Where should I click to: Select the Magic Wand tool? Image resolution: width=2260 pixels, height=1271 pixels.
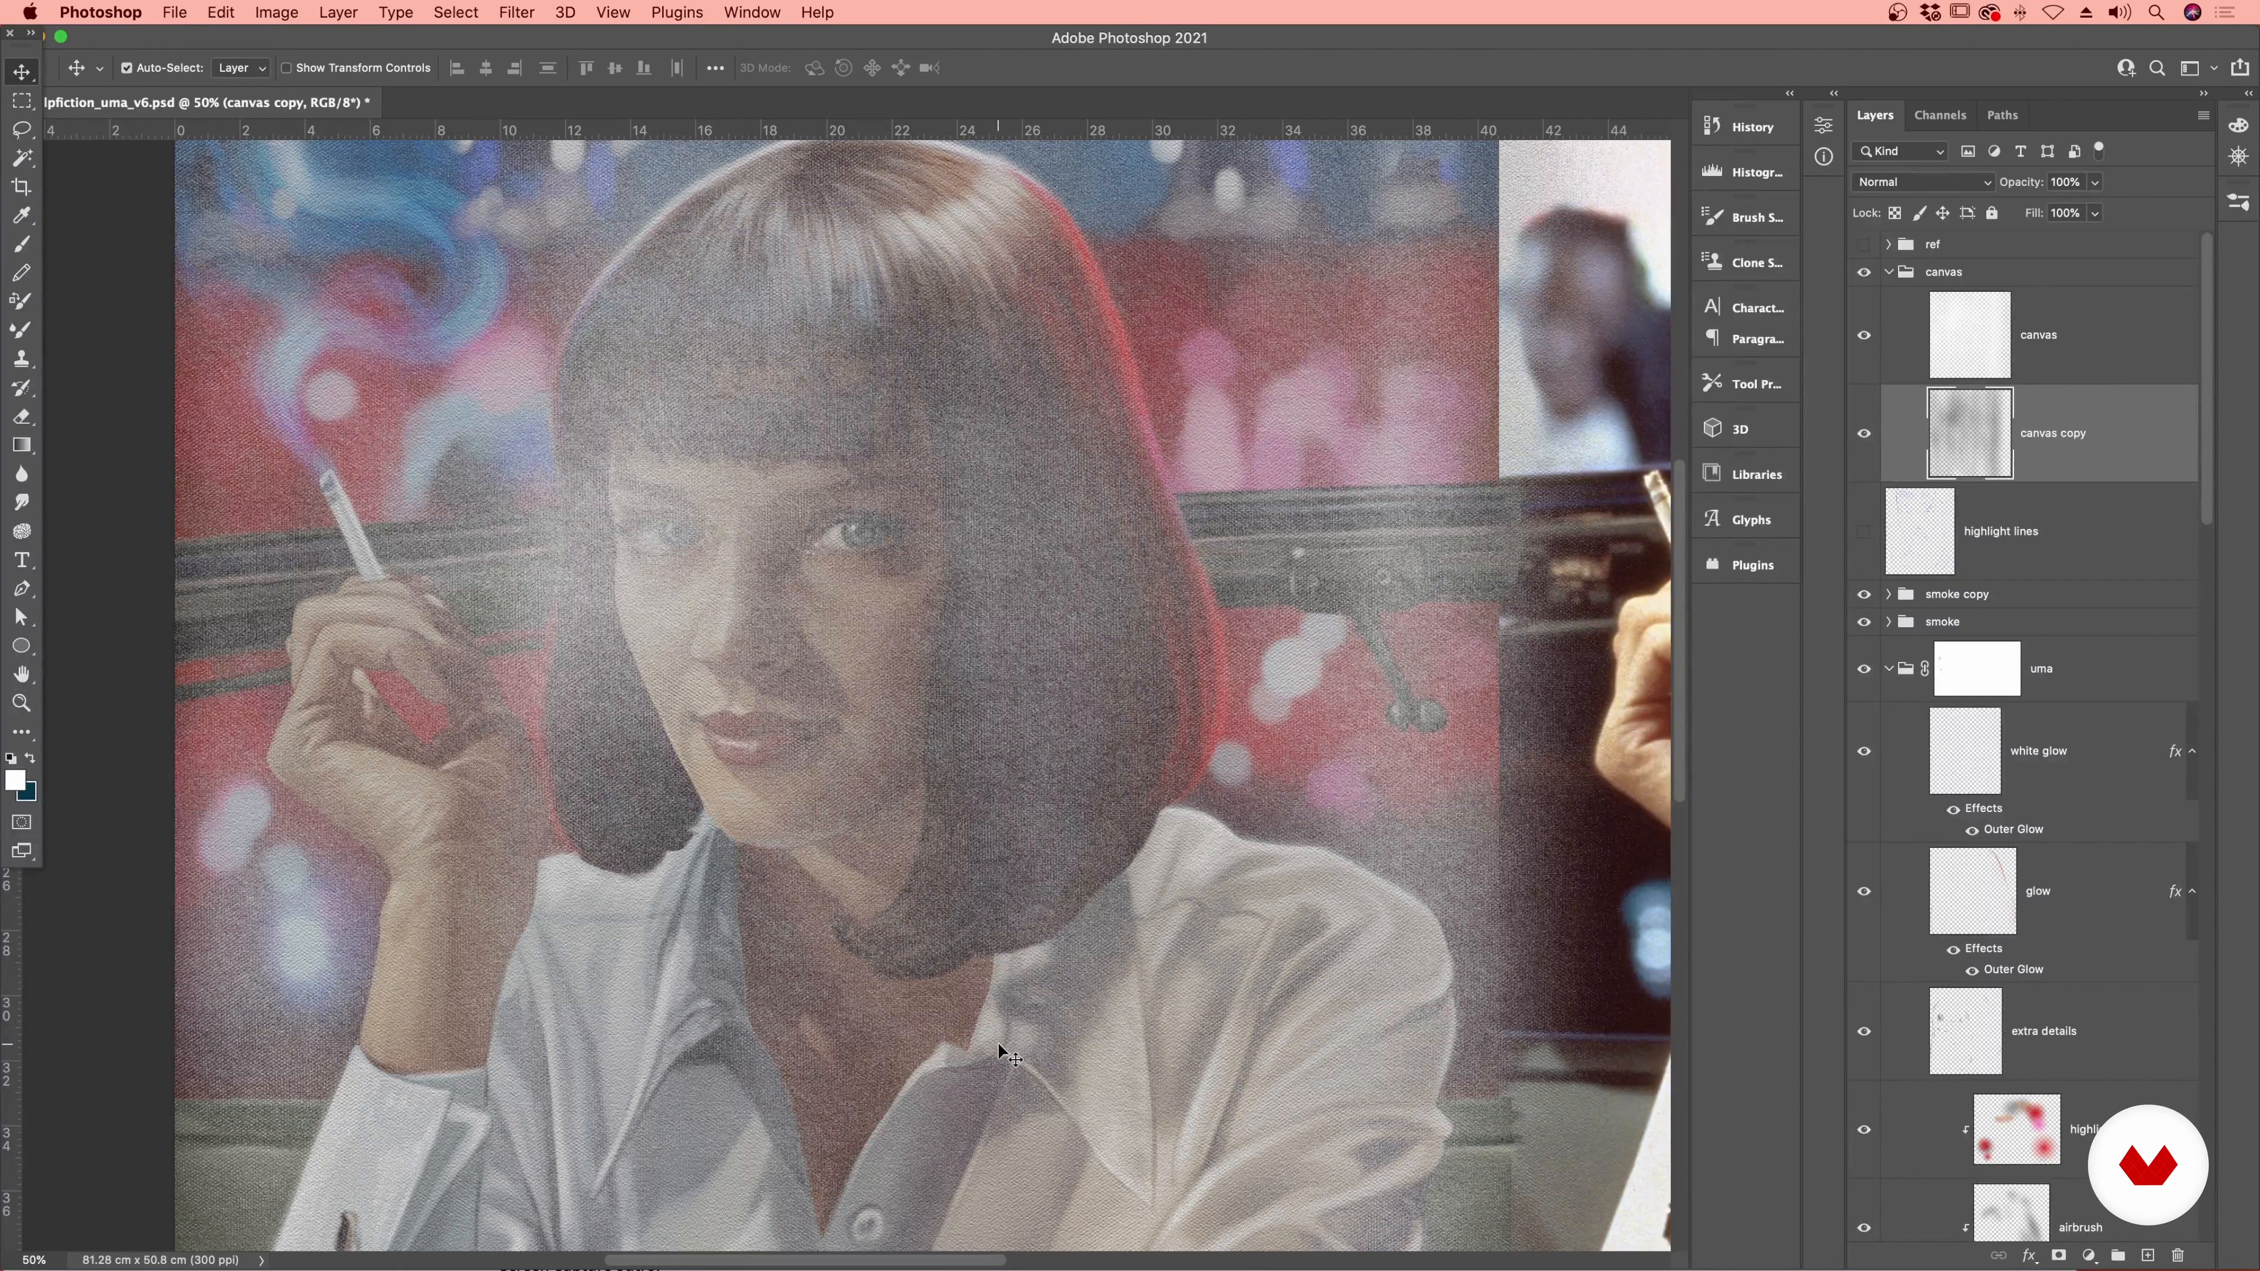[22, 158]
